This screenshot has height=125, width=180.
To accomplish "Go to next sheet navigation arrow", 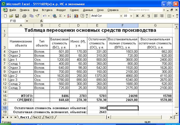I will (x=11, y=117).
